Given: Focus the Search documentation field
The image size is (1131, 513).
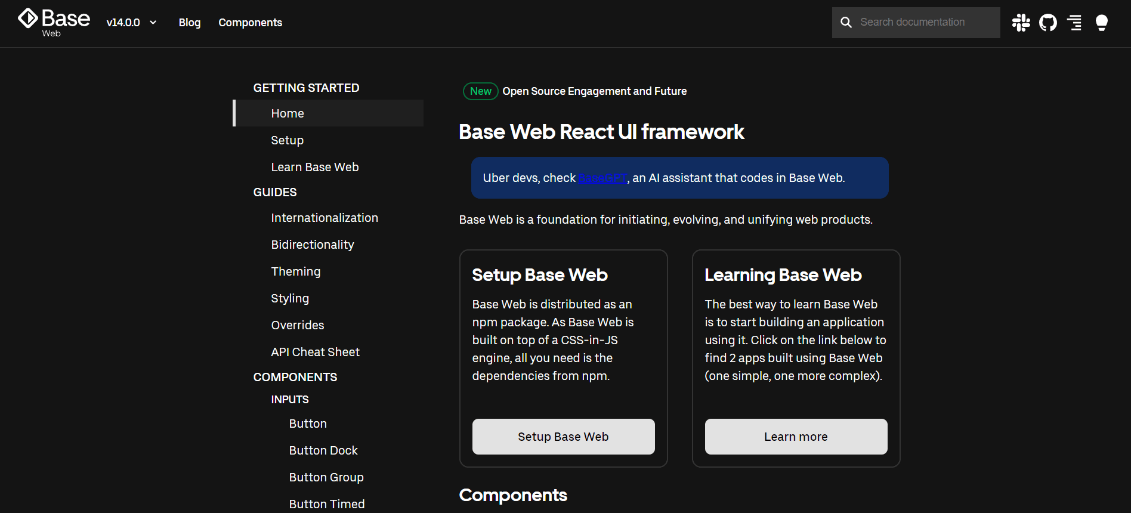Looking at the screenshot, I should (916, 23).
